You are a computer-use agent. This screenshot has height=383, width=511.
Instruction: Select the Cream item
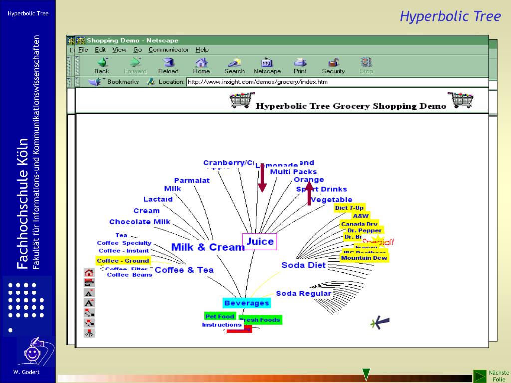(x=147, y=211)
